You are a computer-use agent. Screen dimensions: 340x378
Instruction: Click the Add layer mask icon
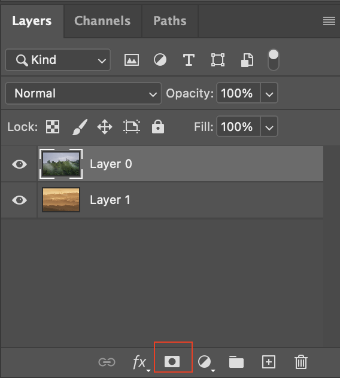(172, 362)
